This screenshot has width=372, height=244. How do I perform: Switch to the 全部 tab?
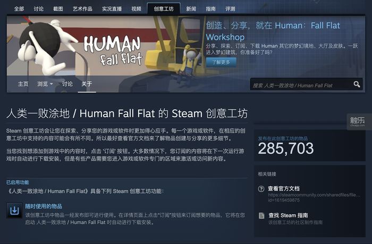coord(19,9)
